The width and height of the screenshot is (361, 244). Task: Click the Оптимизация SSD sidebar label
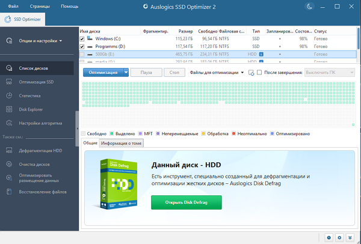pyautogui.click(x=36, y=82)
